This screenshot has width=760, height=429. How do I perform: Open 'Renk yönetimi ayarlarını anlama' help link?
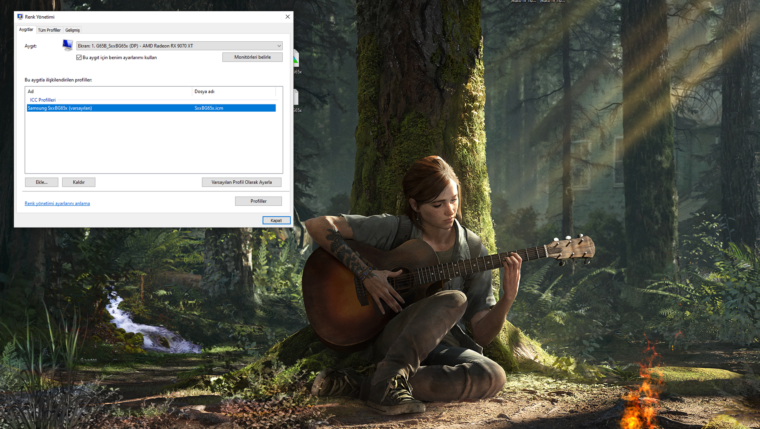(57, 203)
